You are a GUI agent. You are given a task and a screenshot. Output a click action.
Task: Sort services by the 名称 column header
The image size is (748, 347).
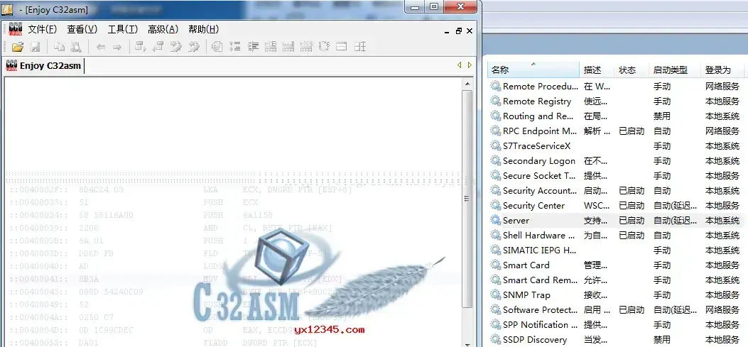[533, 70]
